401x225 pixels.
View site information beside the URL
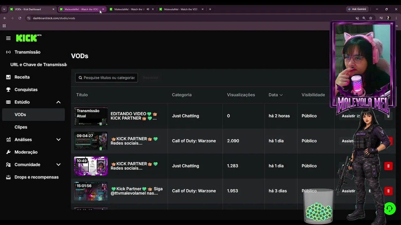(29, 18)
